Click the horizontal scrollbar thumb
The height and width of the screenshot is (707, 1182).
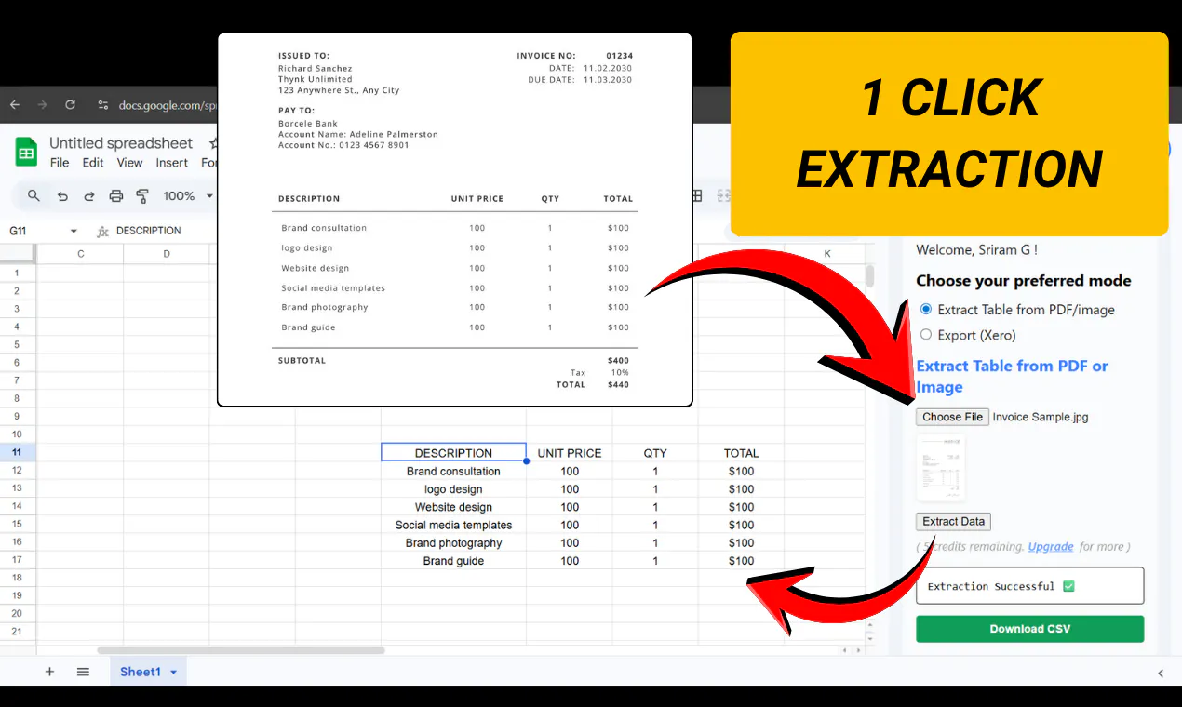pyautogui.click(x=241, y=650)
